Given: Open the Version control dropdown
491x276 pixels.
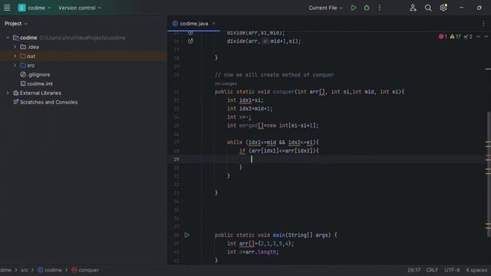Looking at the screenshot, I should click(x=80, y=8).
